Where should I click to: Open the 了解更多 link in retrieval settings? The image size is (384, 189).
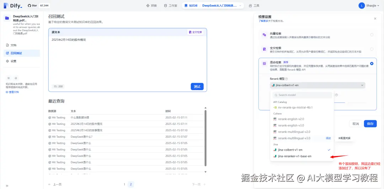263,21
